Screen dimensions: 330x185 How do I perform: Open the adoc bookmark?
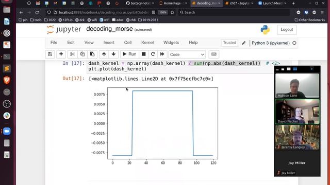coord(118,20)
